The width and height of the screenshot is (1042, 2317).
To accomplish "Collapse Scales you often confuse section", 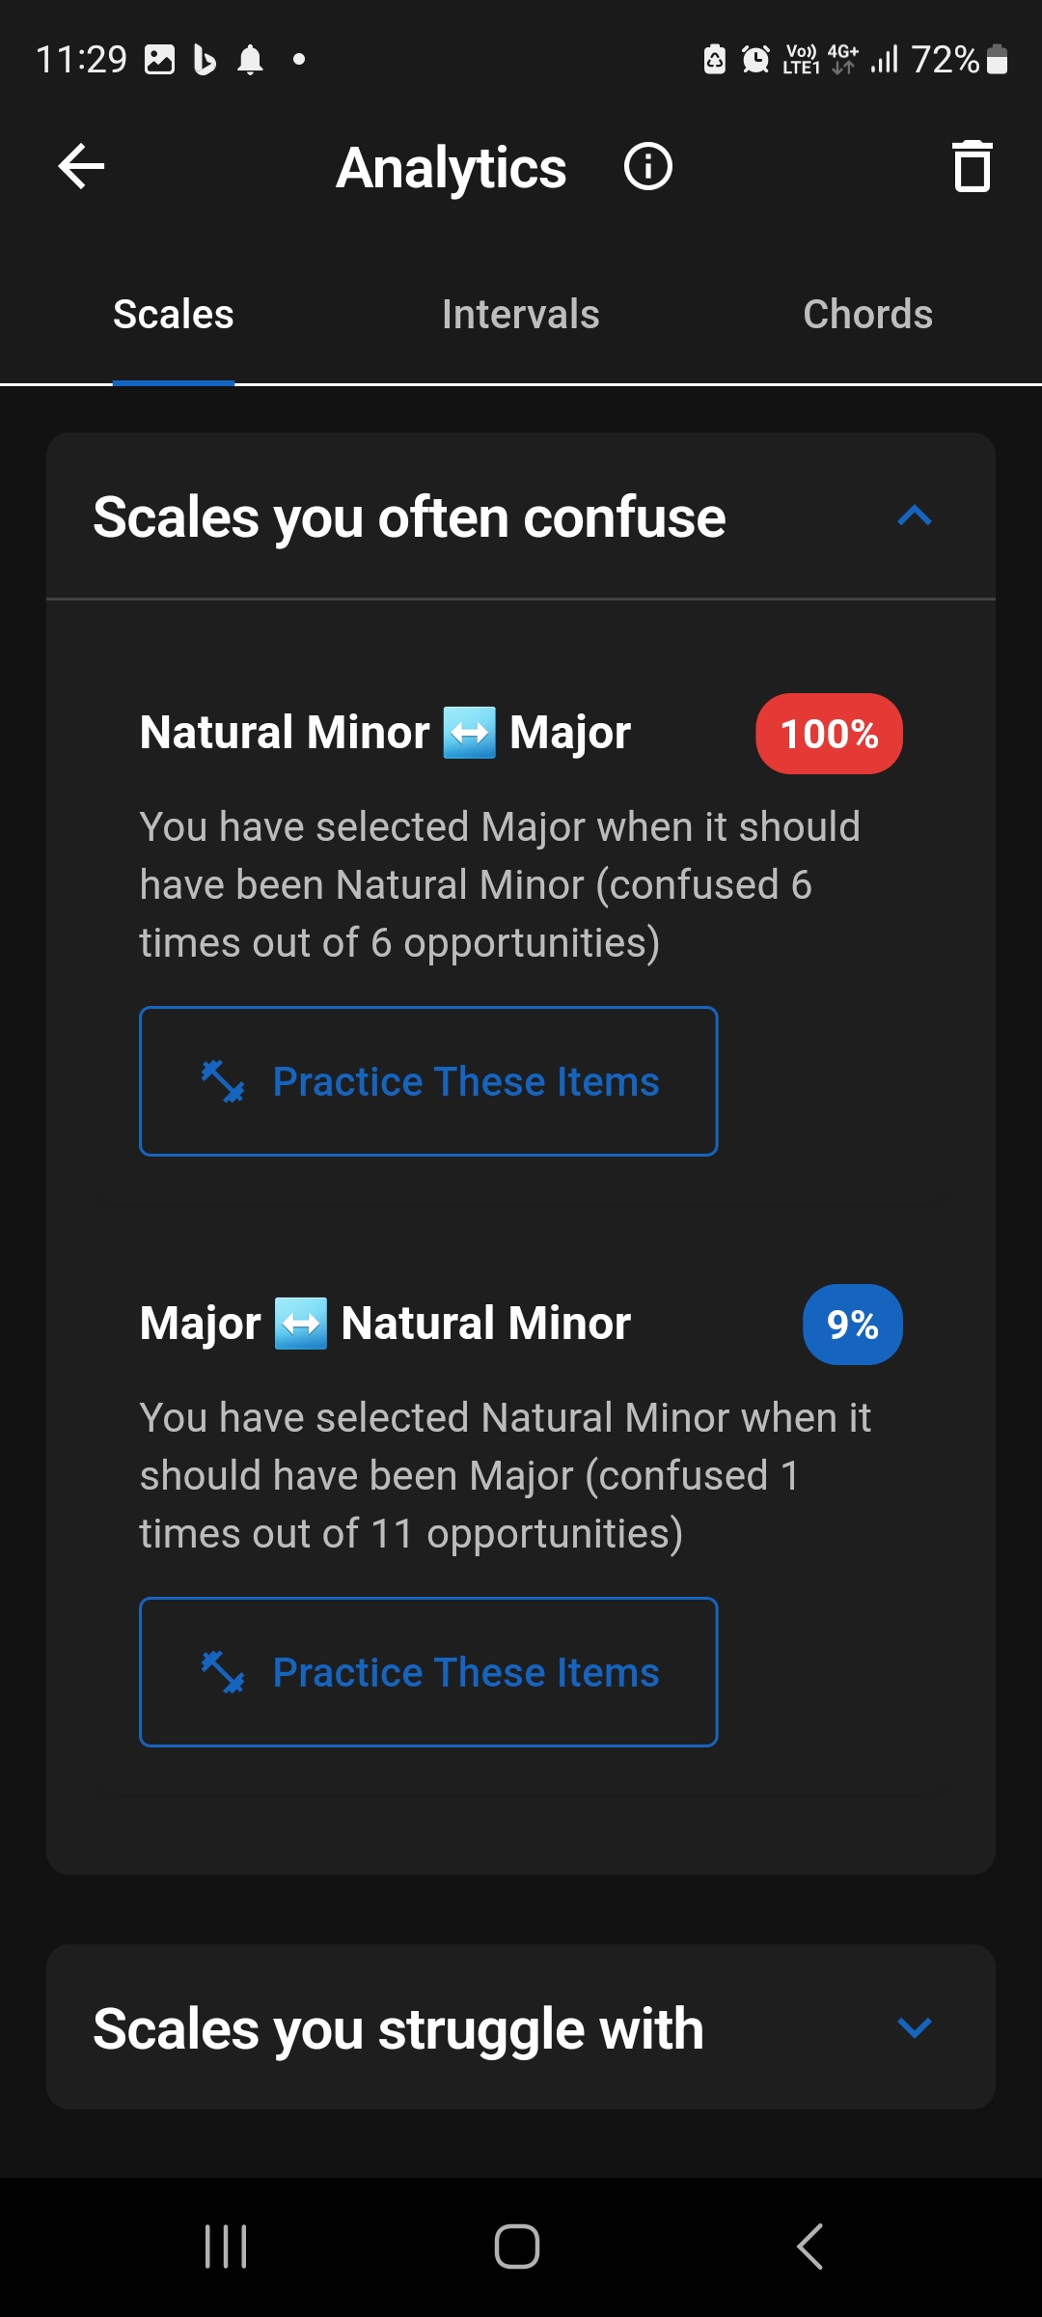I will 914,516.
